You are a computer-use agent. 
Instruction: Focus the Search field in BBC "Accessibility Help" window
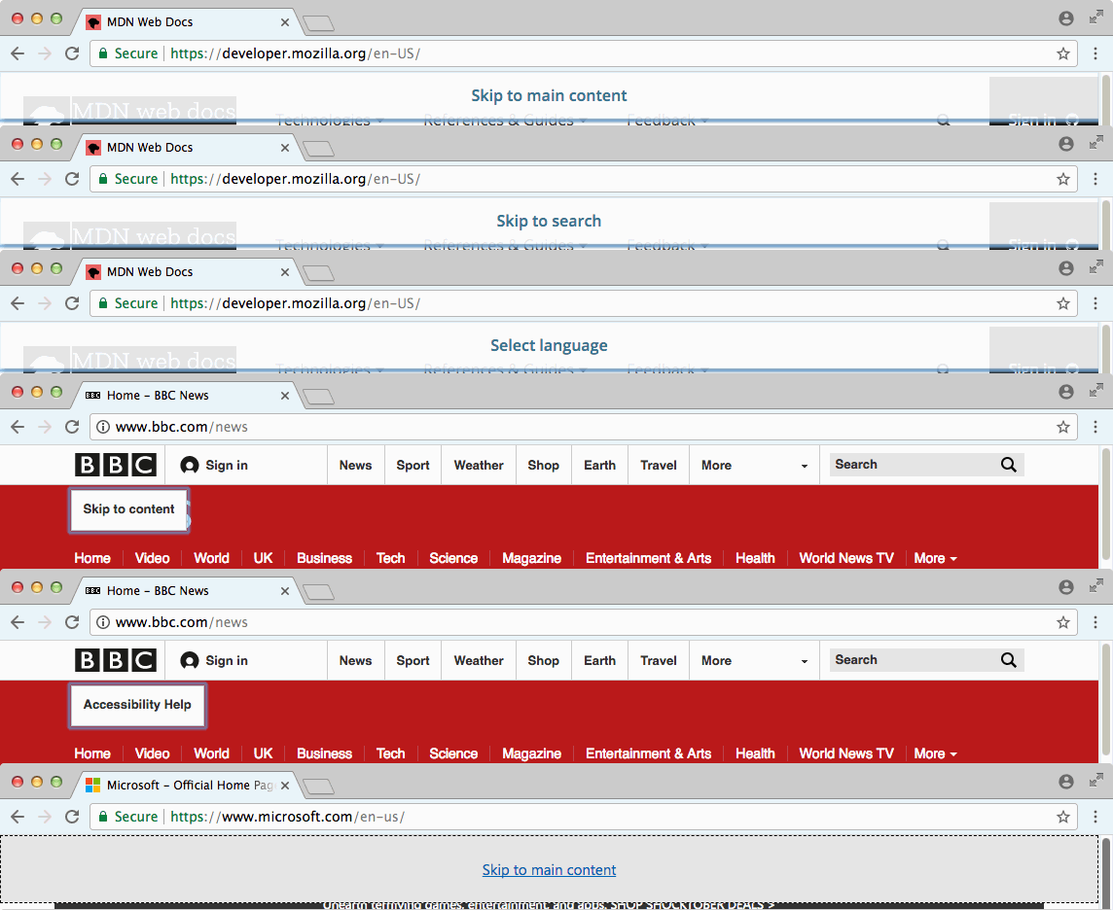(914, 659)
